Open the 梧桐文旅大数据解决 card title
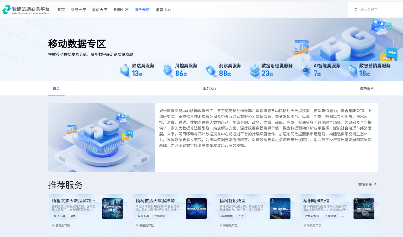Image resolution: width=403 pixels, height=237 pixels. (74, 201)
